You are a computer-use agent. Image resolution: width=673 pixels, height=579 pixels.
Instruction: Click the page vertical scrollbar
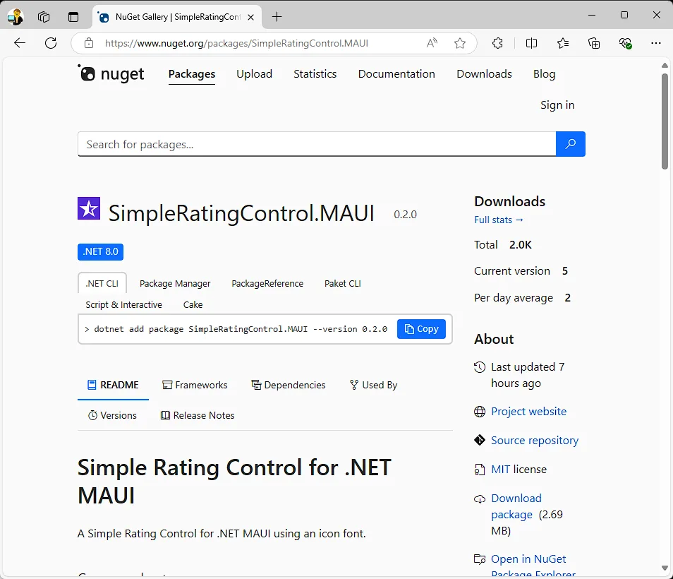[665, 120]
